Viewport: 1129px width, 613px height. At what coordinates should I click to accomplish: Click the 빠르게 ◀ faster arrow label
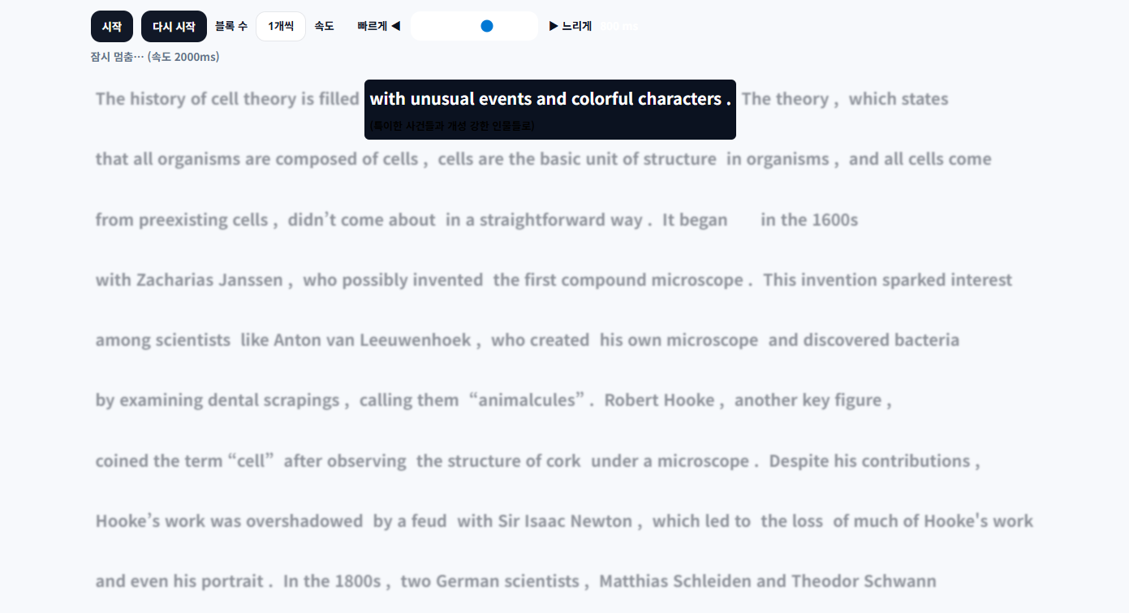378,26
